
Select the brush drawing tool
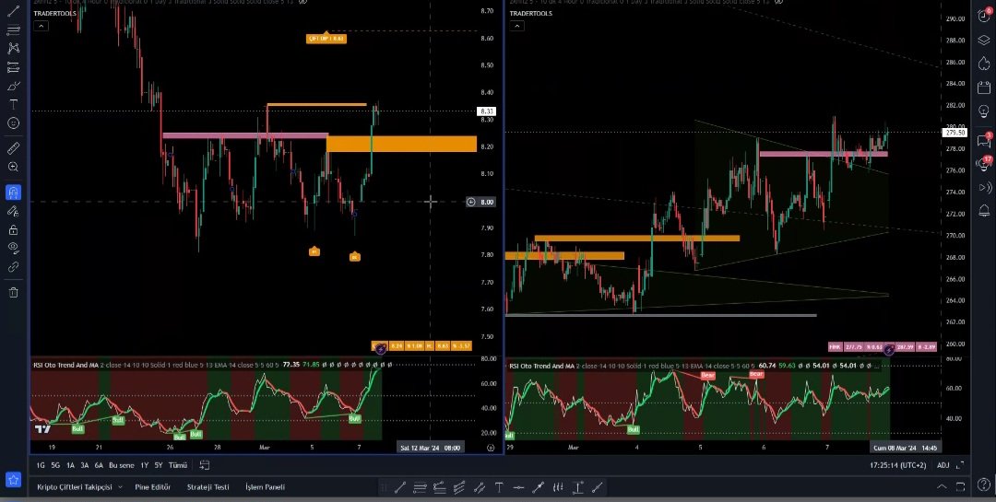[x=13, y=86]
